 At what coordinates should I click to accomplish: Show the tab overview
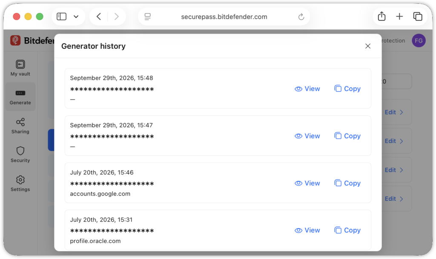pyautogui.click(x=418, y=17)
